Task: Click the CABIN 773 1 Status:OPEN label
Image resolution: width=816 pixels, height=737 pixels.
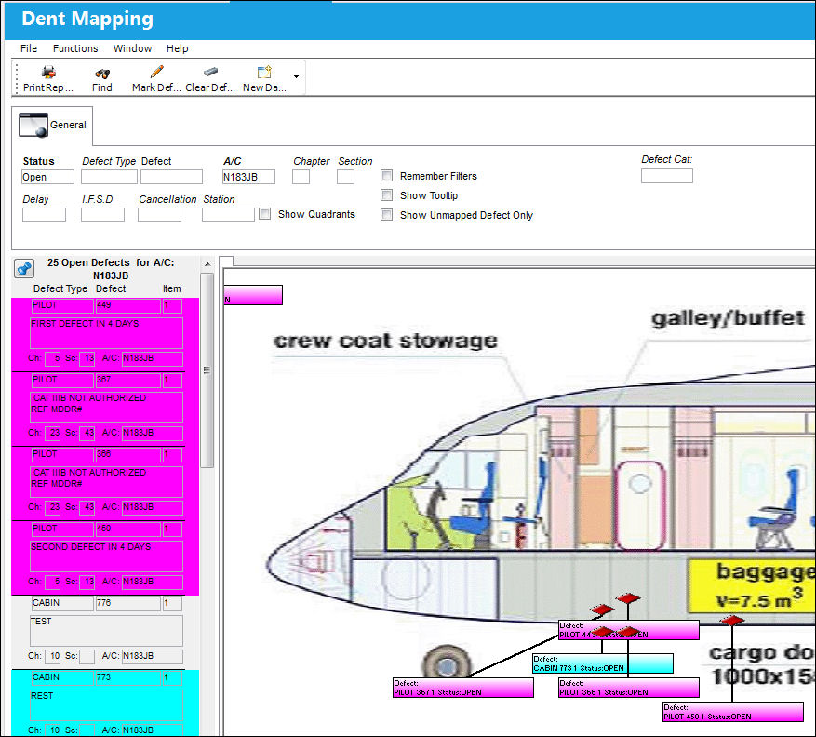Action: click(603, 663)
